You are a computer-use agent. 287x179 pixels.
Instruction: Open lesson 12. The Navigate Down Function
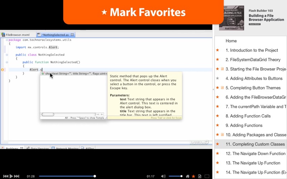click(255, 154)
